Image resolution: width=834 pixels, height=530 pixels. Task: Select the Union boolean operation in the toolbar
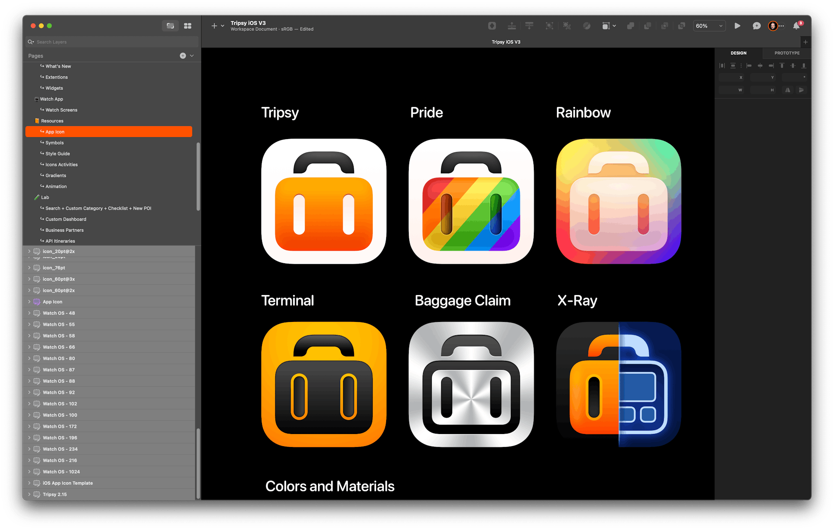point(630,26)
